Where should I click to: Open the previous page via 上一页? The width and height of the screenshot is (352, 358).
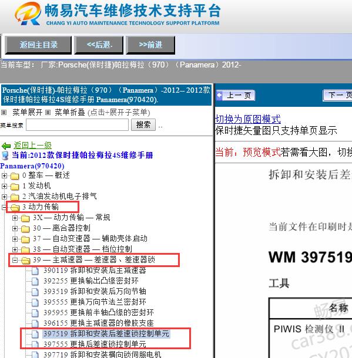pyautogui.click(x=236, y=95)
